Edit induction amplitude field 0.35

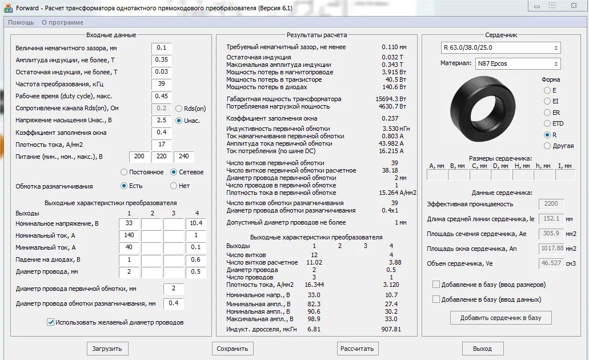tap(162, 60)
